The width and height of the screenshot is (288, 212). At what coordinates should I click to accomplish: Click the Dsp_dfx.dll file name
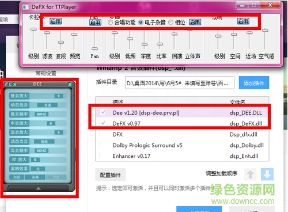pyautogui.click(x=244, y=134)
